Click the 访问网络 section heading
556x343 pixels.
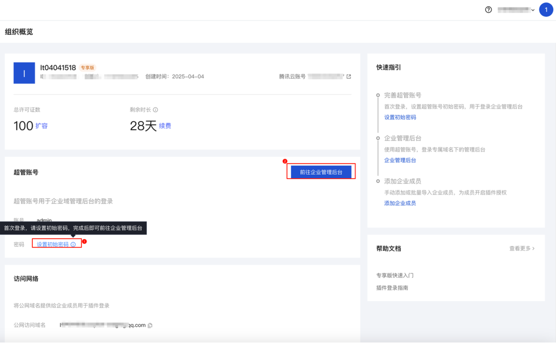click(x=26, y=279)
